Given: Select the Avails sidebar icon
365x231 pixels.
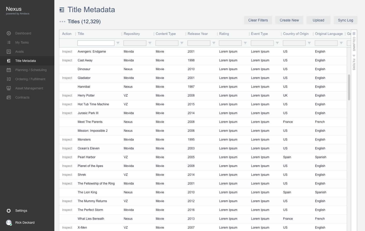Looking at the screenshot, I should [9, 52].
